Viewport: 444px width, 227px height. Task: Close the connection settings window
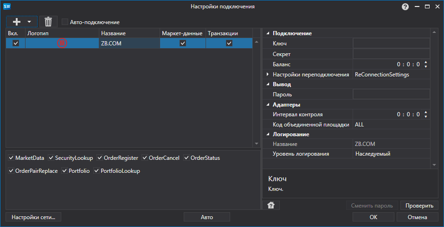[x=437, y=6]
